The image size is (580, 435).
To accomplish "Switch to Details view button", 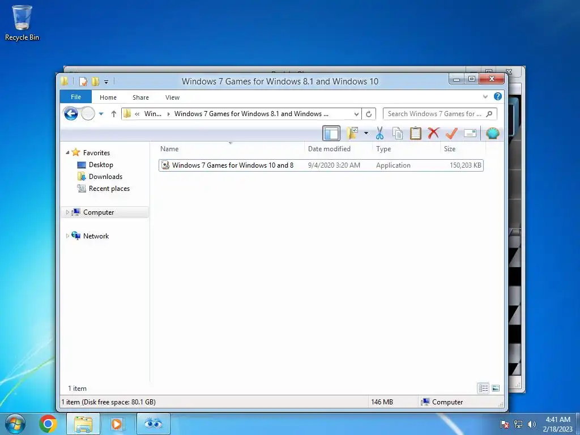I will [x=483, y=388].
